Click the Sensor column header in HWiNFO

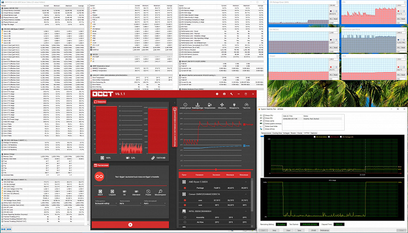4,5
